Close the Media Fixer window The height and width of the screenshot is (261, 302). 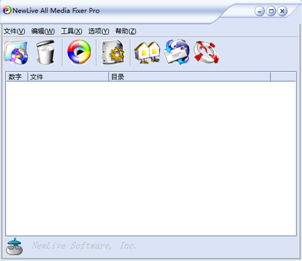pos(282,11)
